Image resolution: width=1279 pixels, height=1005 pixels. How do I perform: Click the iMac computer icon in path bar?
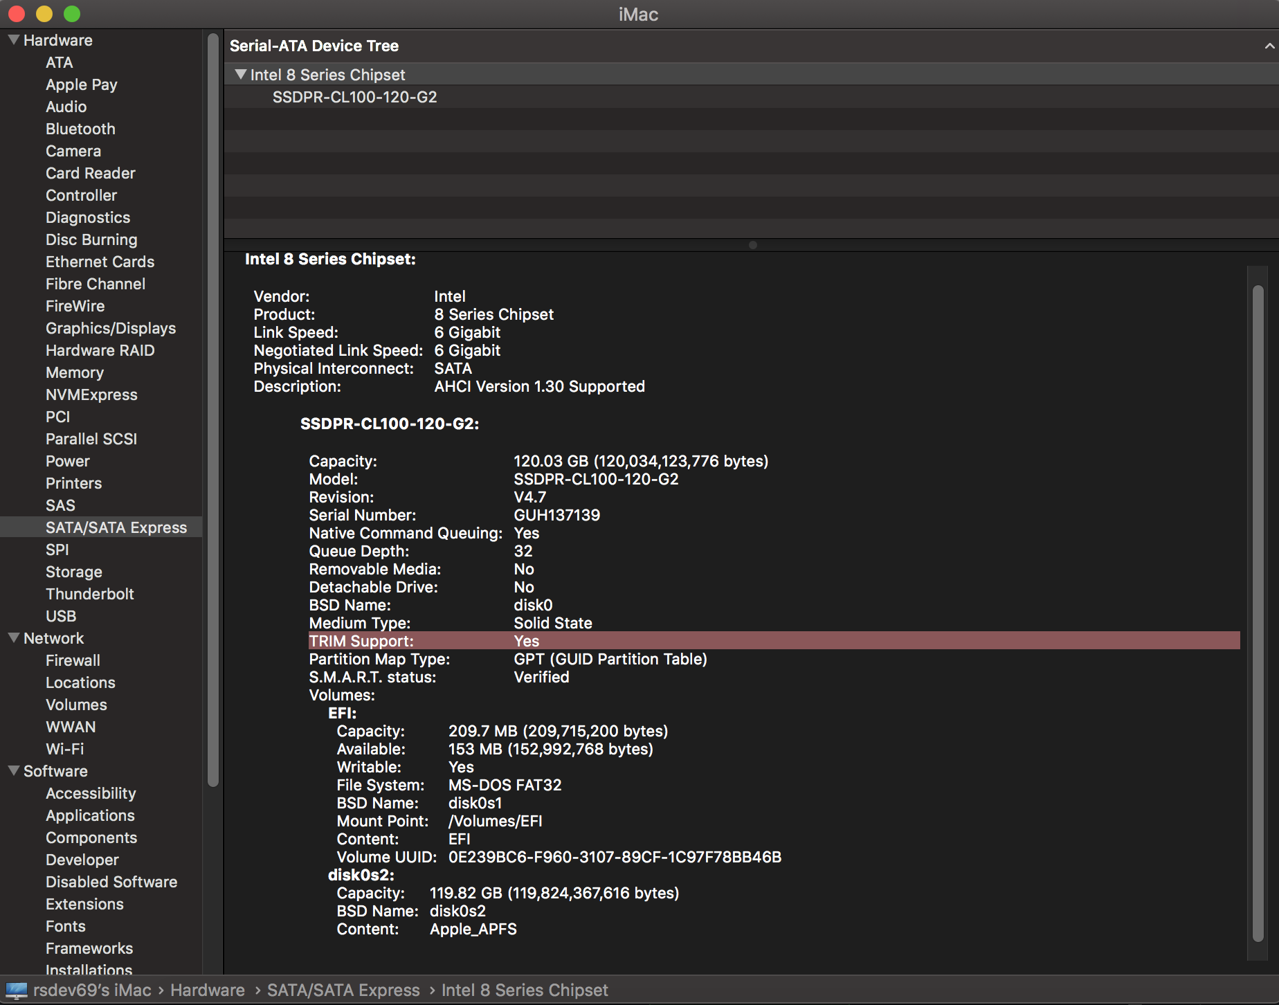point(16,990)
